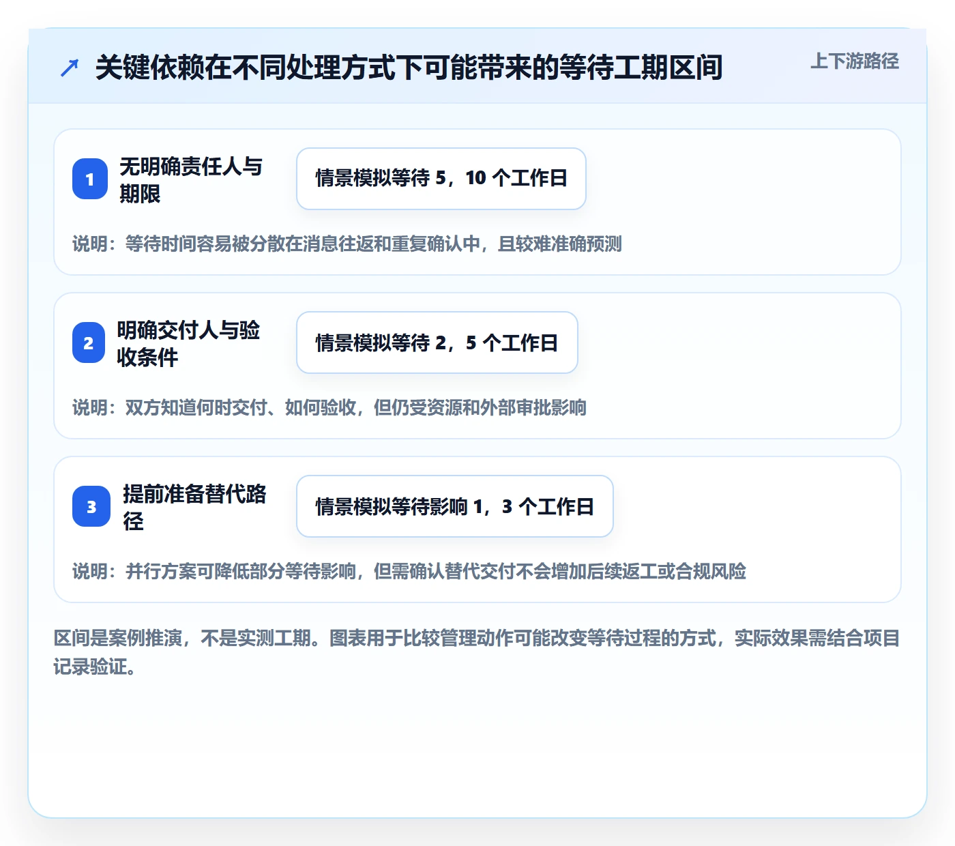Click the heading 无明确责任人与期限
The width and height of the screenshot is (955, 846).
tap(191, 179)
